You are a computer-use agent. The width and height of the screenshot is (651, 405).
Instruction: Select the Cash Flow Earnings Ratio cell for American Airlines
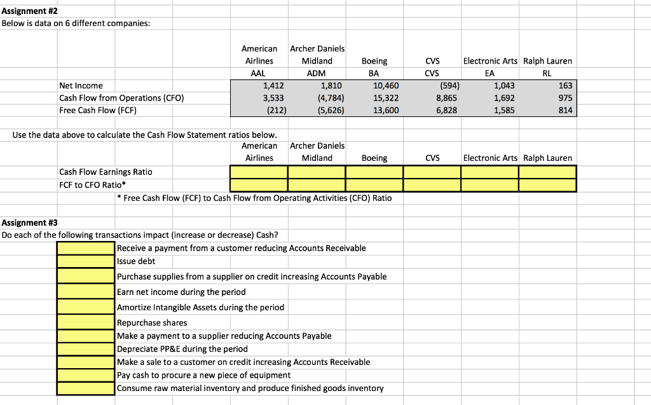tap(259, 172)
